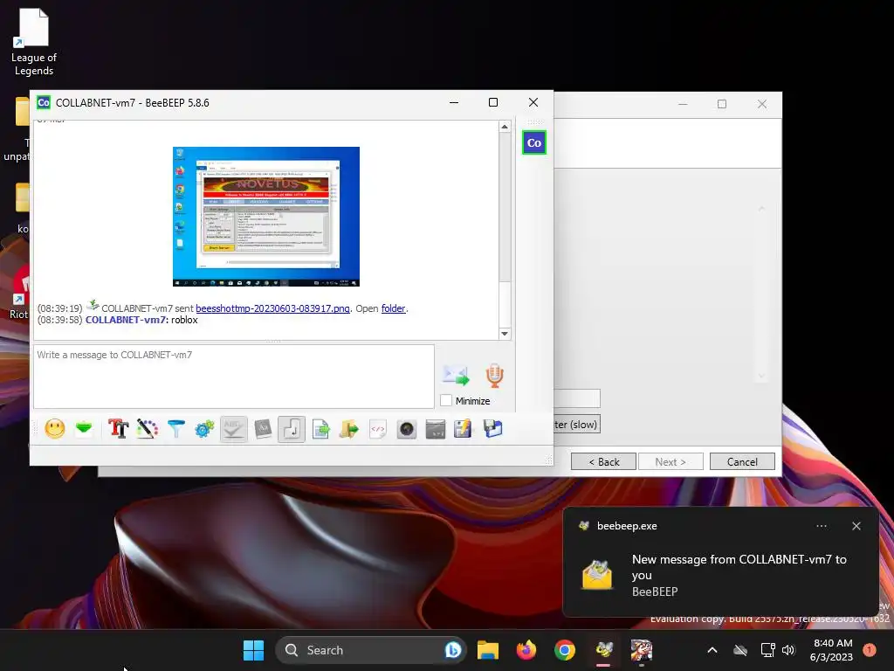Click the floppy disk with pencil icon
Viewport: 894px width, 671px height.
pos(463,429)
